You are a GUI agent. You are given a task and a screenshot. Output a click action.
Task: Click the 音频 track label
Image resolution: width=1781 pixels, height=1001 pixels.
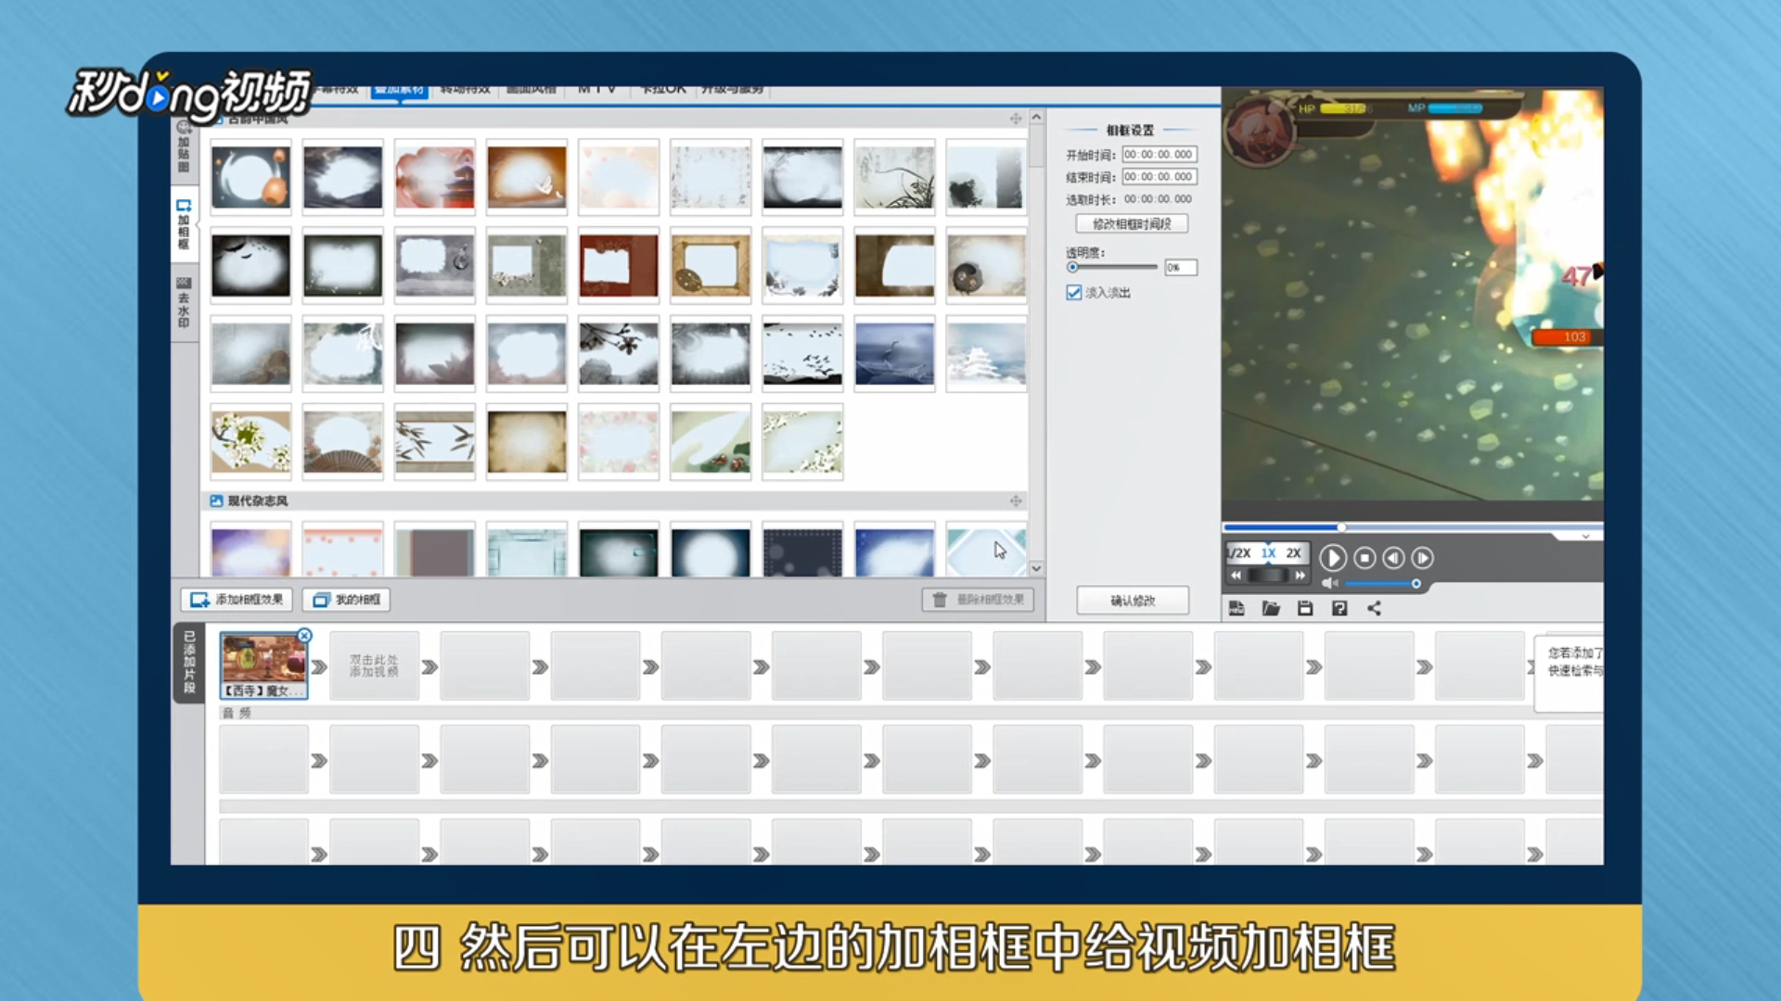coord(237,713)
